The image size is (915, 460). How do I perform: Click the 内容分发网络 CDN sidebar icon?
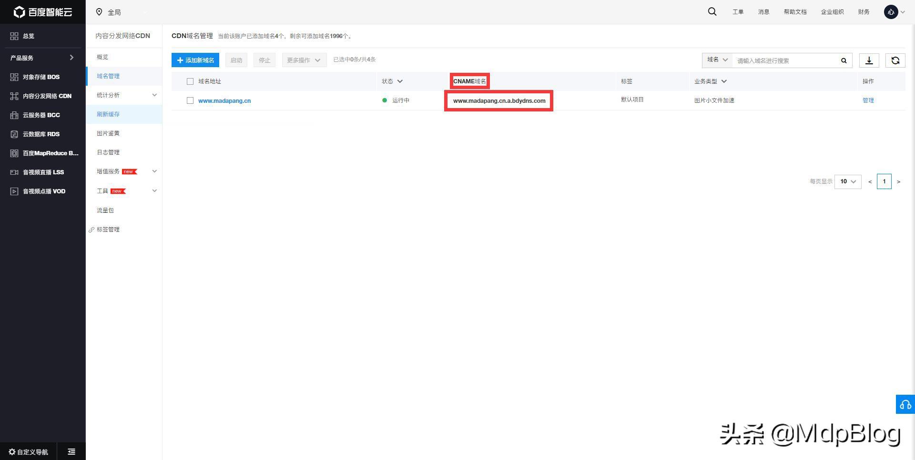tap(14, 96)
